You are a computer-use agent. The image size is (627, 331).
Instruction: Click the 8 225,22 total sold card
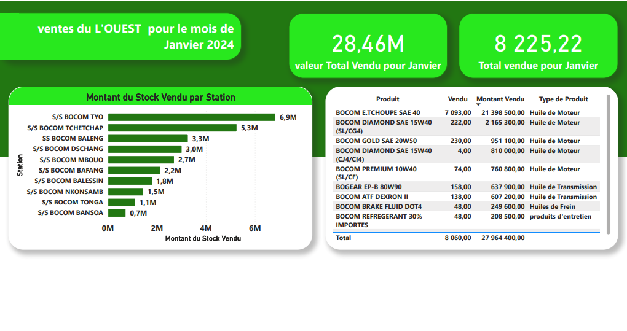pyautogui.click(x=538, y=45)
